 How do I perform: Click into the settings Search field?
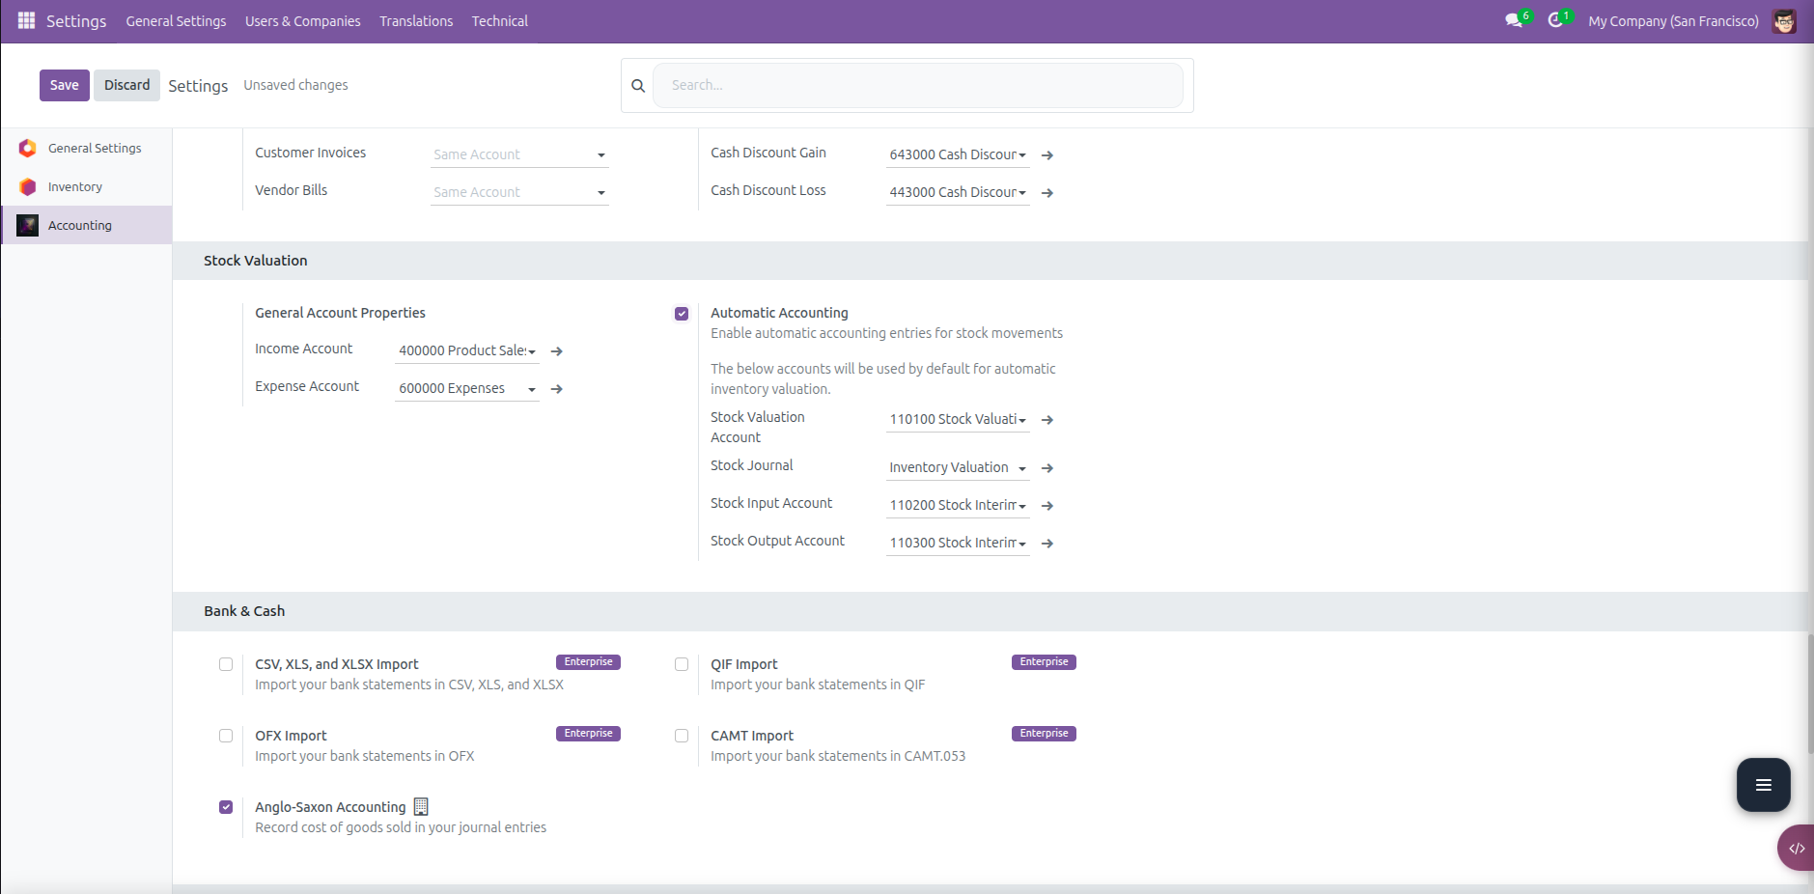coord(917,85)
